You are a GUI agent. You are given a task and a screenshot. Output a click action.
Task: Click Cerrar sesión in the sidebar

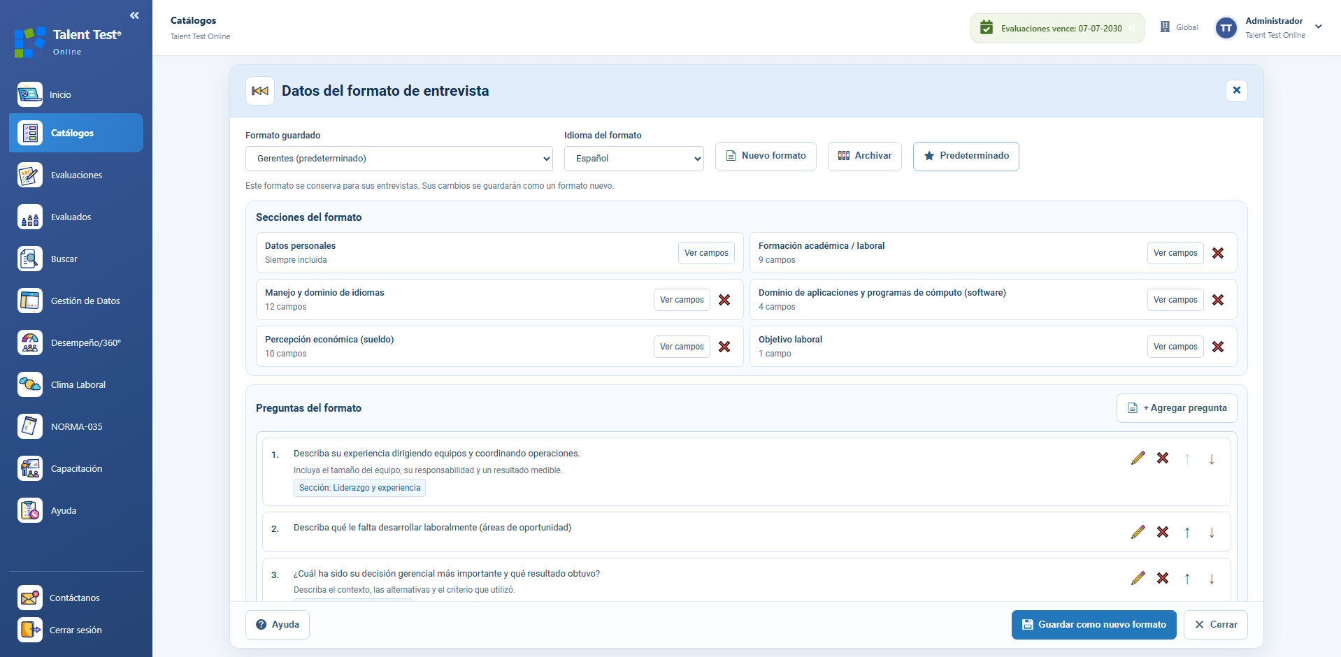pyautogui.click(x=76, y=630)
